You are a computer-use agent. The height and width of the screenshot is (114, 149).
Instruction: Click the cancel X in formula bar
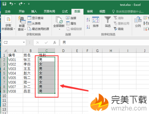pyautogui.click(x=38, y=43)
